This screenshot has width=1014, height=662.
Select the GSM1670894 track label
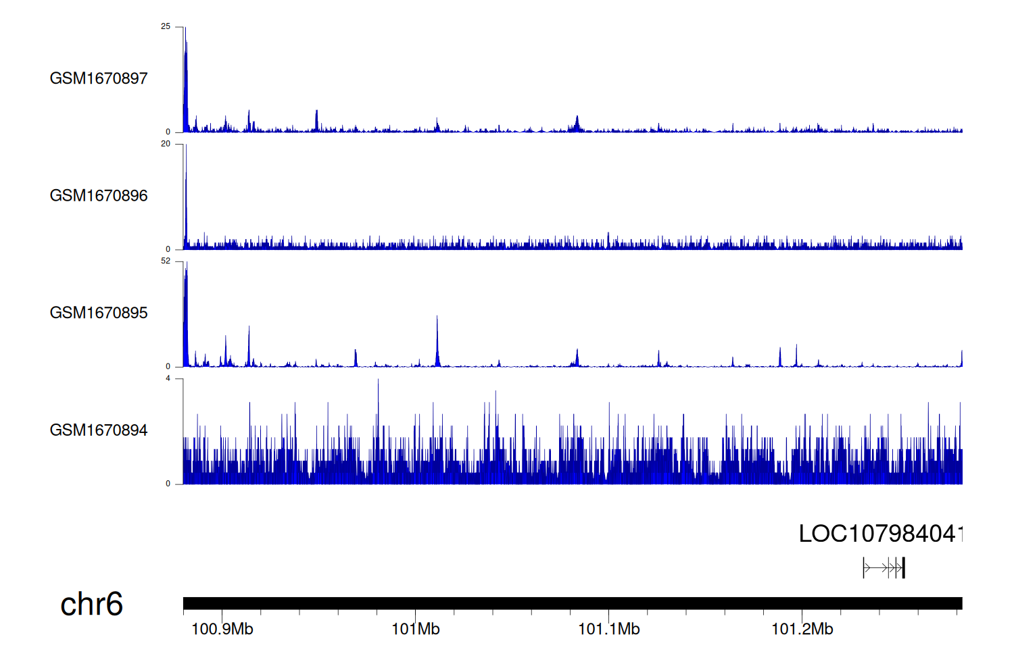99,430
